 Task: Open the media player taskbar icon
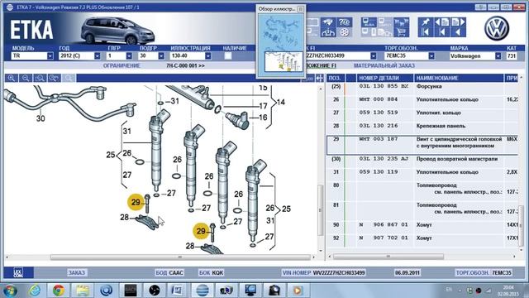(x=298, y=291)
